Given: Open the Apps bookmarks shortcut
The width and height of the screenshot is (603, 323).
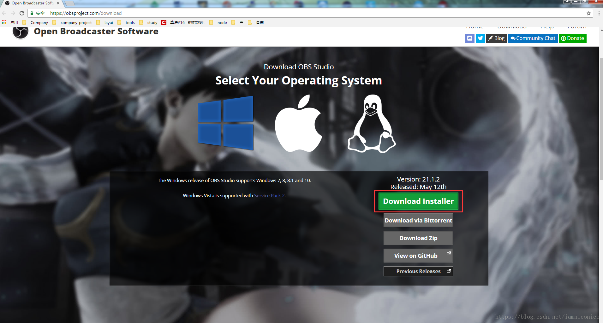Looking at the screenshot, I should click(10, 22).
